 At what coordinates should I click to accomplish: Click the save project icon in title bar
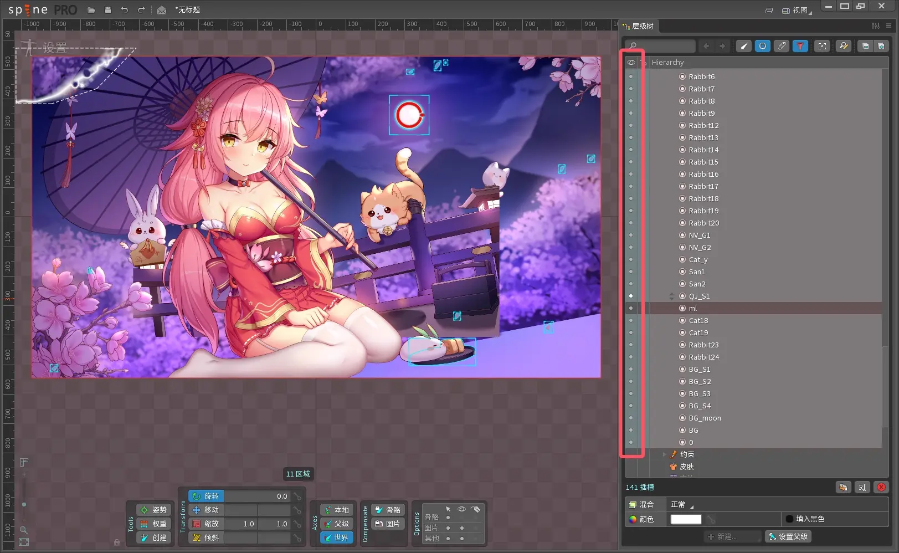pos(107,10)
